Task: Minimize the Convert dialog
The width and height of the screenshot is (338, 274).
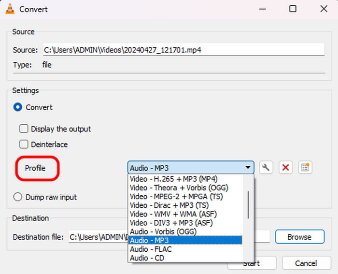Action: 262,9
